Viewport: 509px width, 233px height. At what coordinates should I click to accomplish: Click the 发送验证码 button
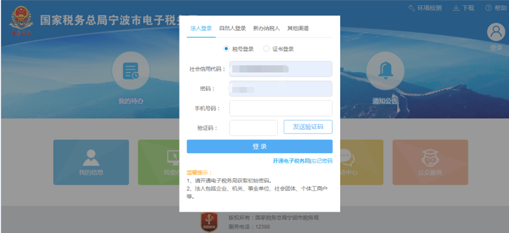click(308, 127)
